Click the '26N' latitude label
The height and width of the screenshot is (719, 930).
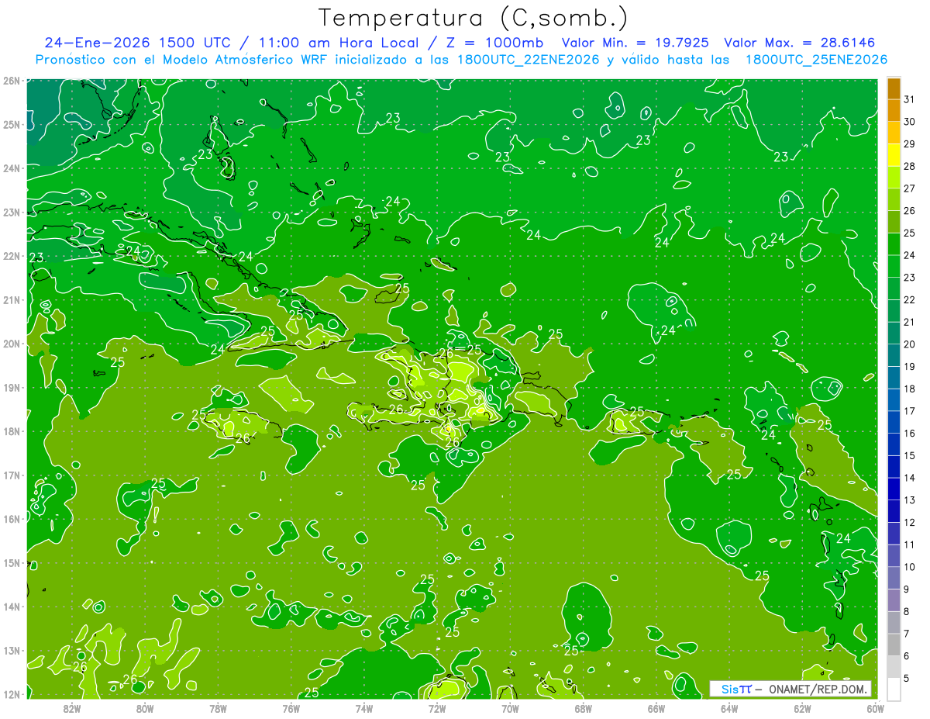[x=11, y=80]
